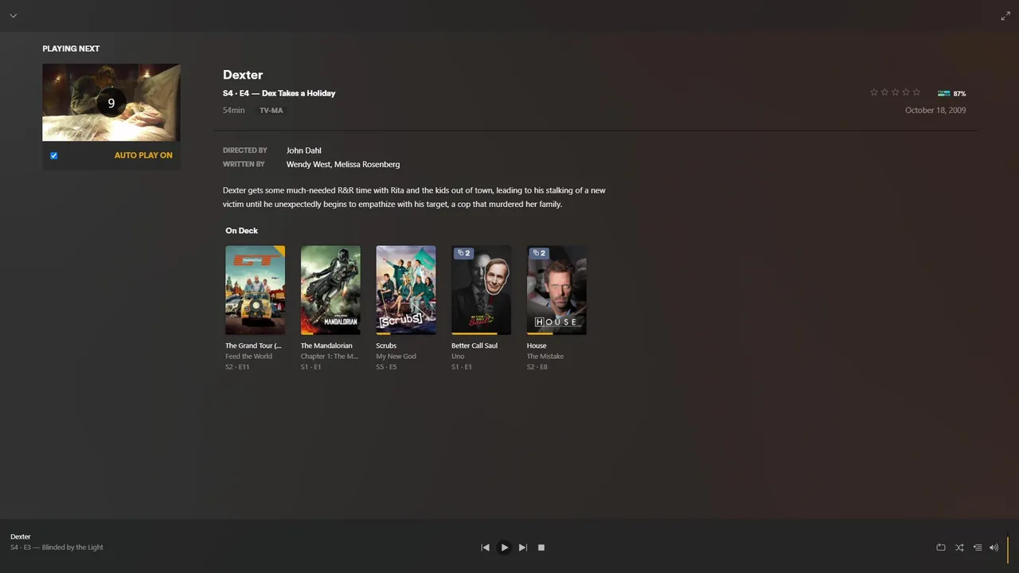The height and width of the screenshot is (573, 1019).
Task: Collapse the player with the top-left chevron
Action: click(x=13, y=16)
